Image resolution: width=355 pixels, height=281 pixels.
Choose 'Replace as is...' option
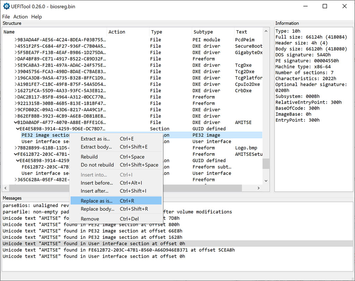[x=96, y=201]
